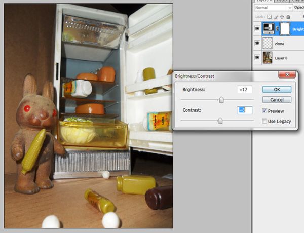The height and width of the screenshot is (233, 304).
Task: Hide the Brightness/Contrast adjustment layer
Action: [x=257, y=29]
